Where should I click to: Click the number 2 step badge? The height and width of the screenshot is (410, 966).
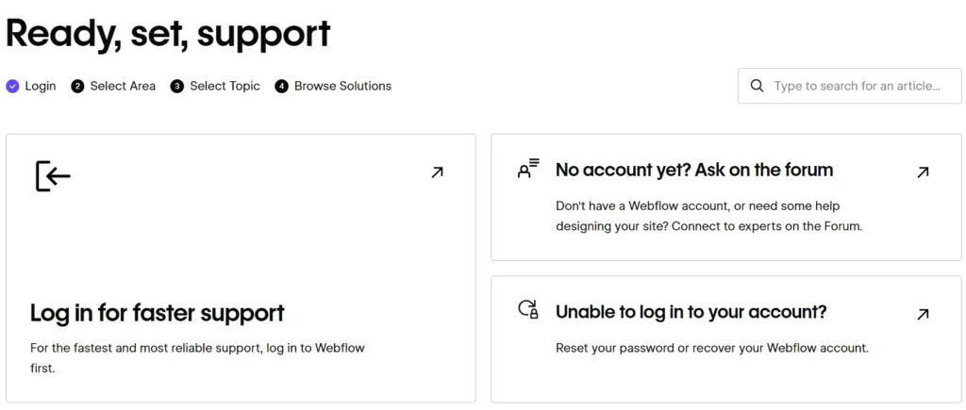click(x=77, y=86)
